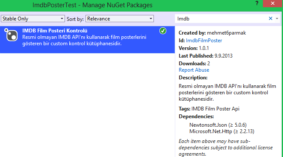Click the Report Abuse link
This screenshot has width=283, height=157.
[x=194, y=70]
